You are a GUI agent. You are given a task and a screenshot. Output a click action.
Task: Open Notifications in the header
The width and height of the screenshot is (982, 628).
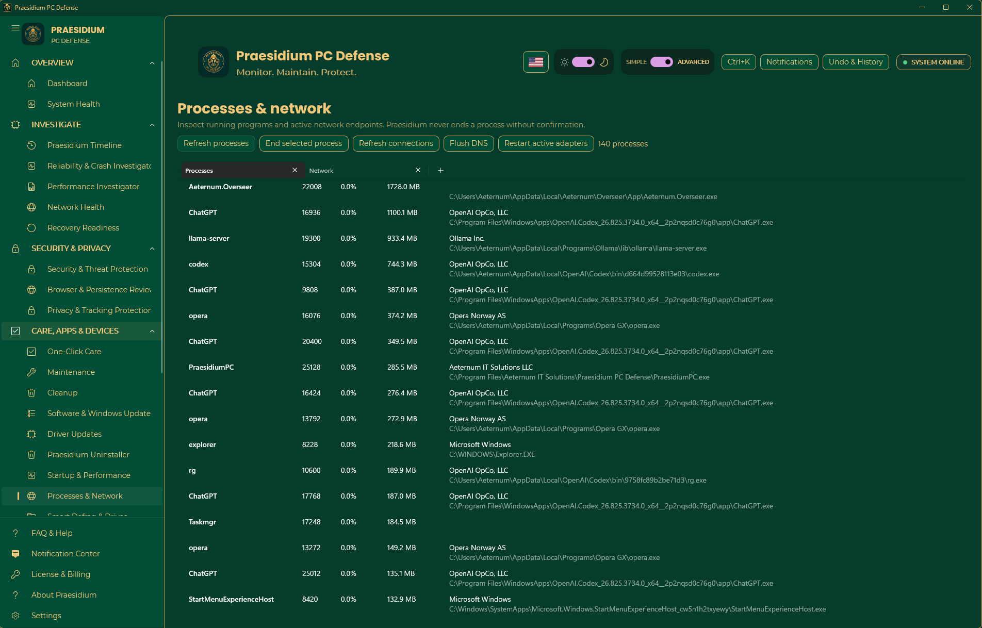tap(789, 62)
